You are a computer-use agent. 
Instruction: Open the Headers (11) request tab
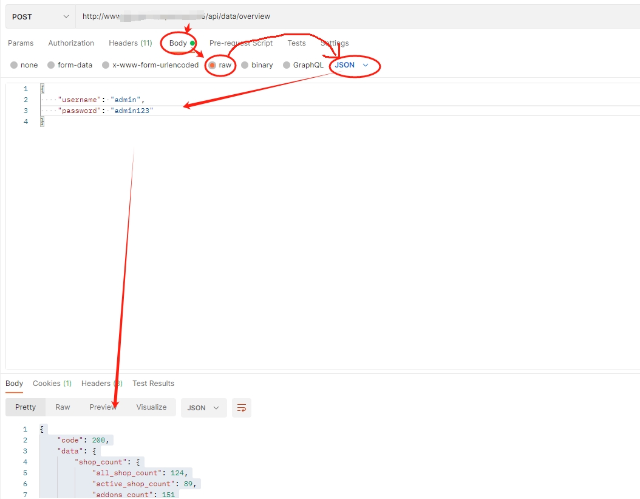[130, 43]
